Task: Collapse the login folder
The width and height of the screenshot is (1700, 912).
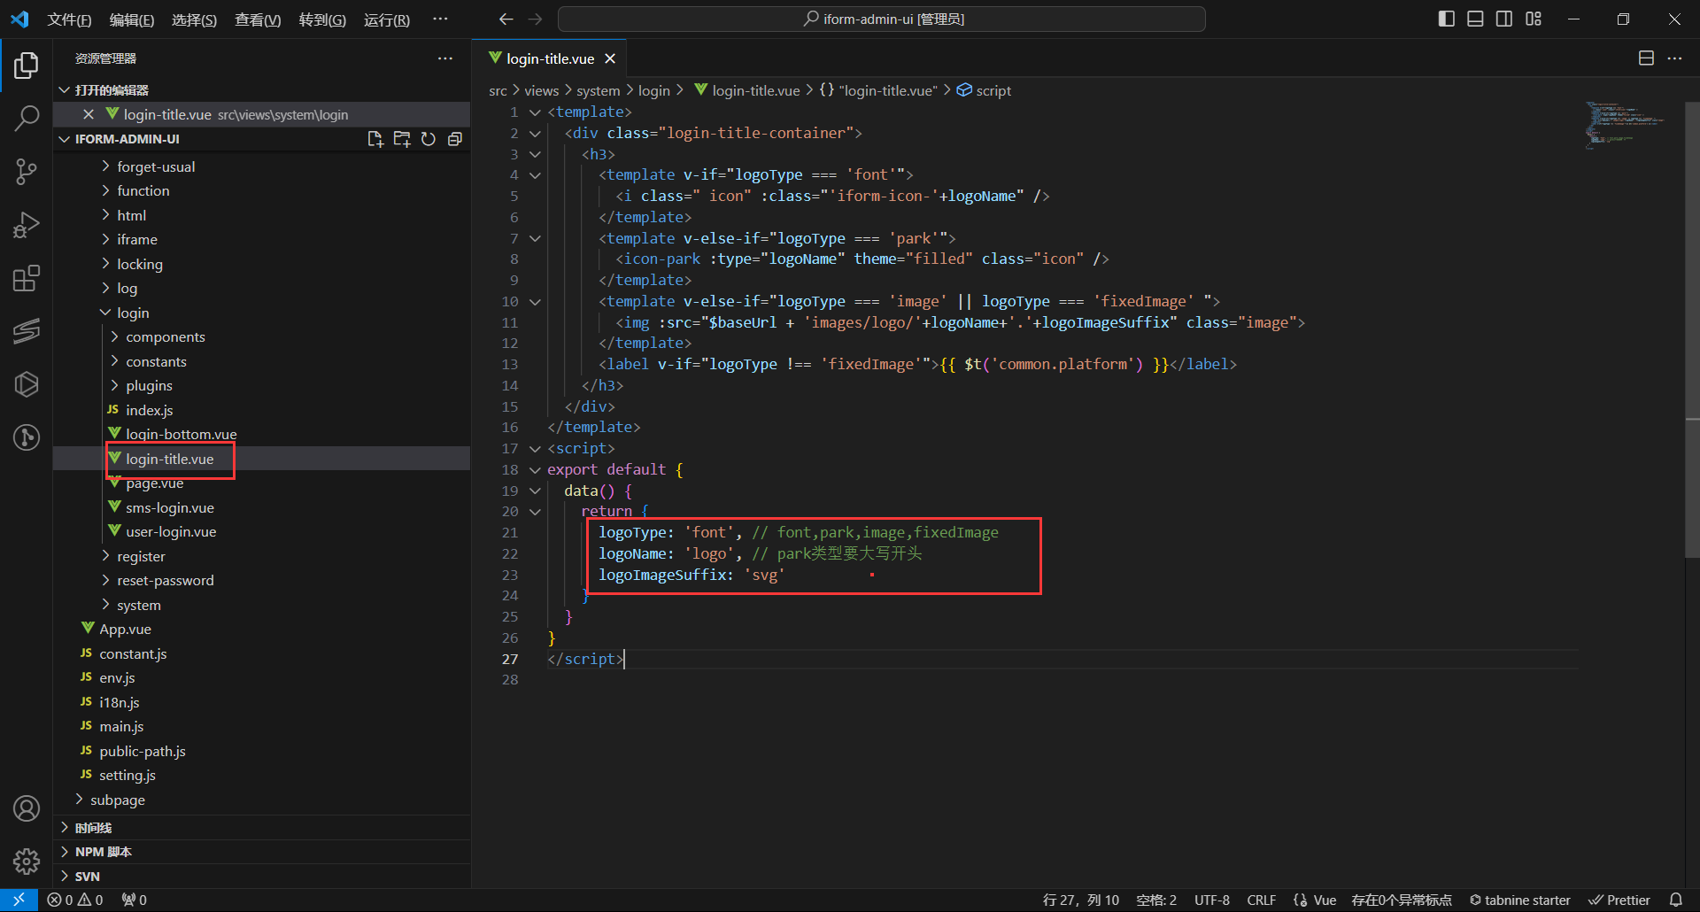Action: click(133, 313)
